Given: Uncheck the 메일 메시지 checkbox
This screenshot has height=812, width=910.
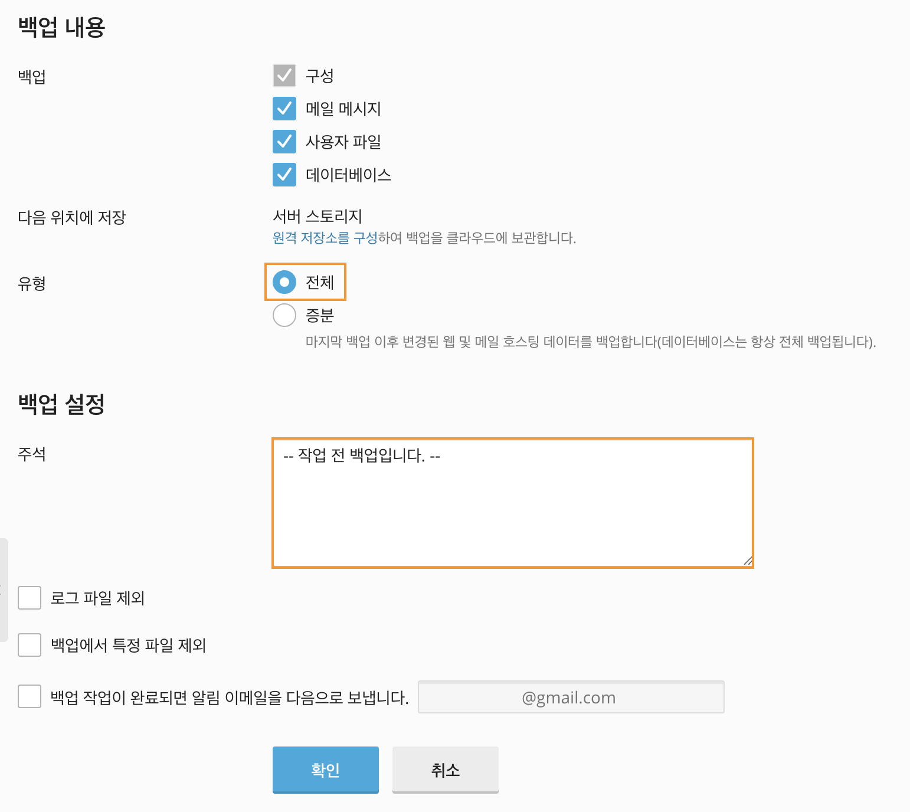Looking at the screenshot, I should (x=284, y=109).
